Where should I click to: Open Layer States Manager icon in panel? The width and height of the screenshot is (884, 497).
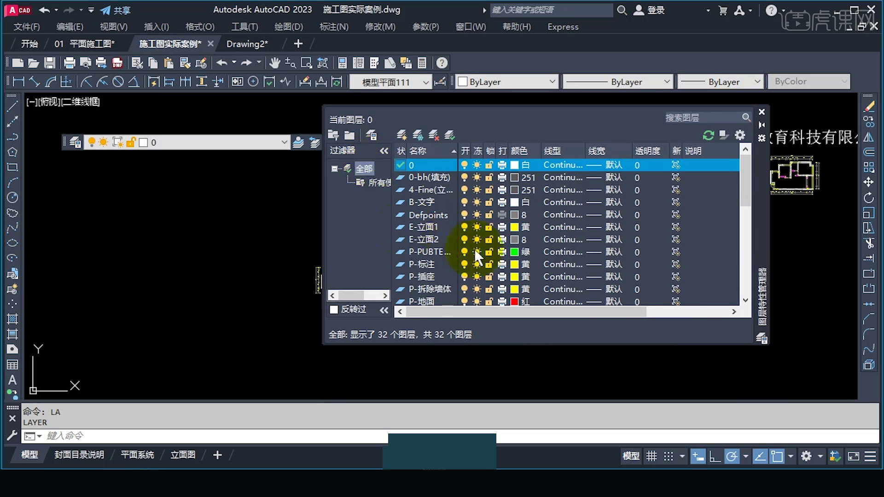(x=371, y=135)
